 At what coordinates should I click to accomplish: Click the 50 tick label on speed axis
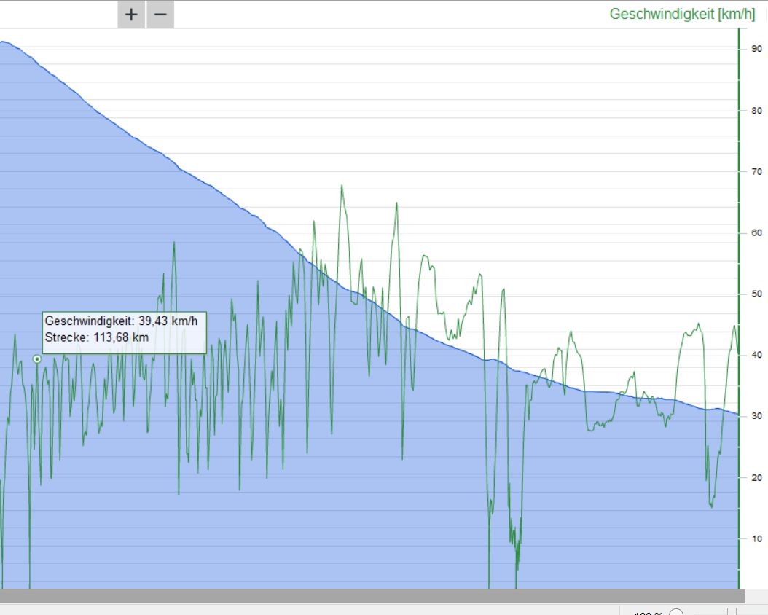(757, 294)
